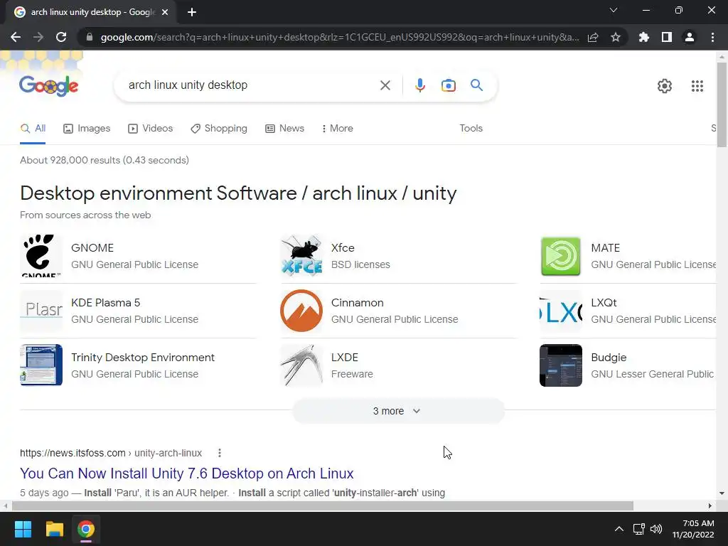Open the Chrome extensions puzzle icon
The image size is (728, 546).
click(643, 37)
